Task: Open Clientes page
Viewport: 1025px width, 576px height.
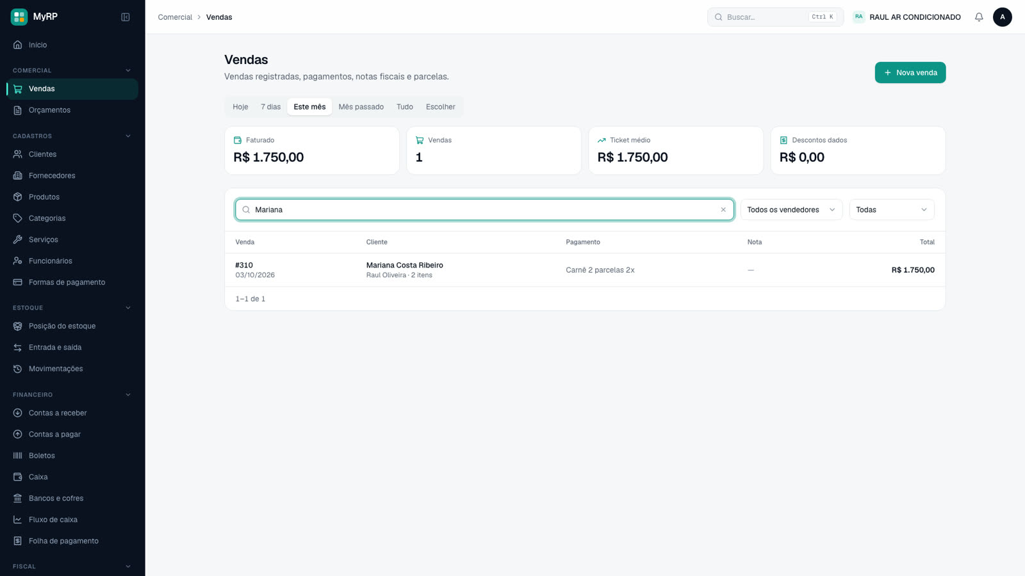Action: click(72, 154)
